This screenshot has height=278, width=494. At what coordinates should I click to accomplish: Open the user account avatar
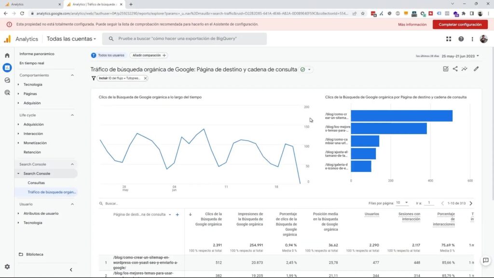(483, 39)
